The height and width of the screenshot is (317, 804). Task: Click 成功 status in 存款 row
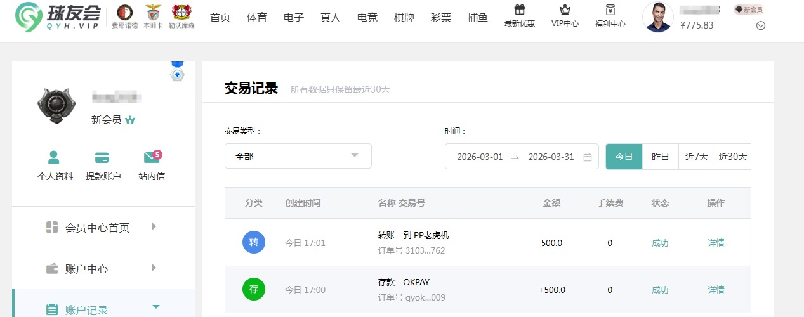pyautogui.click(x=660, y=290)
